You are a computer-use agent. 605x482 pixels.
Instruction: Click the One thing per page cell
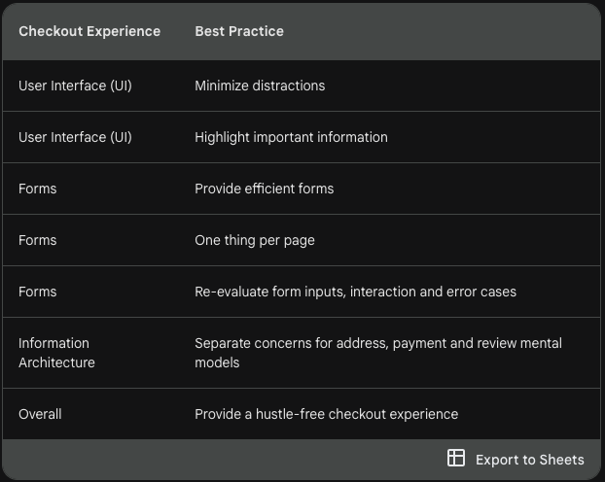255,240
